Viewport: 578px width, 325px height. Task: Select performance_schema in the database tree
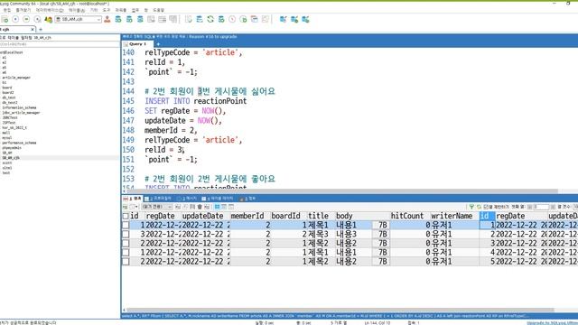click(19, 143)
